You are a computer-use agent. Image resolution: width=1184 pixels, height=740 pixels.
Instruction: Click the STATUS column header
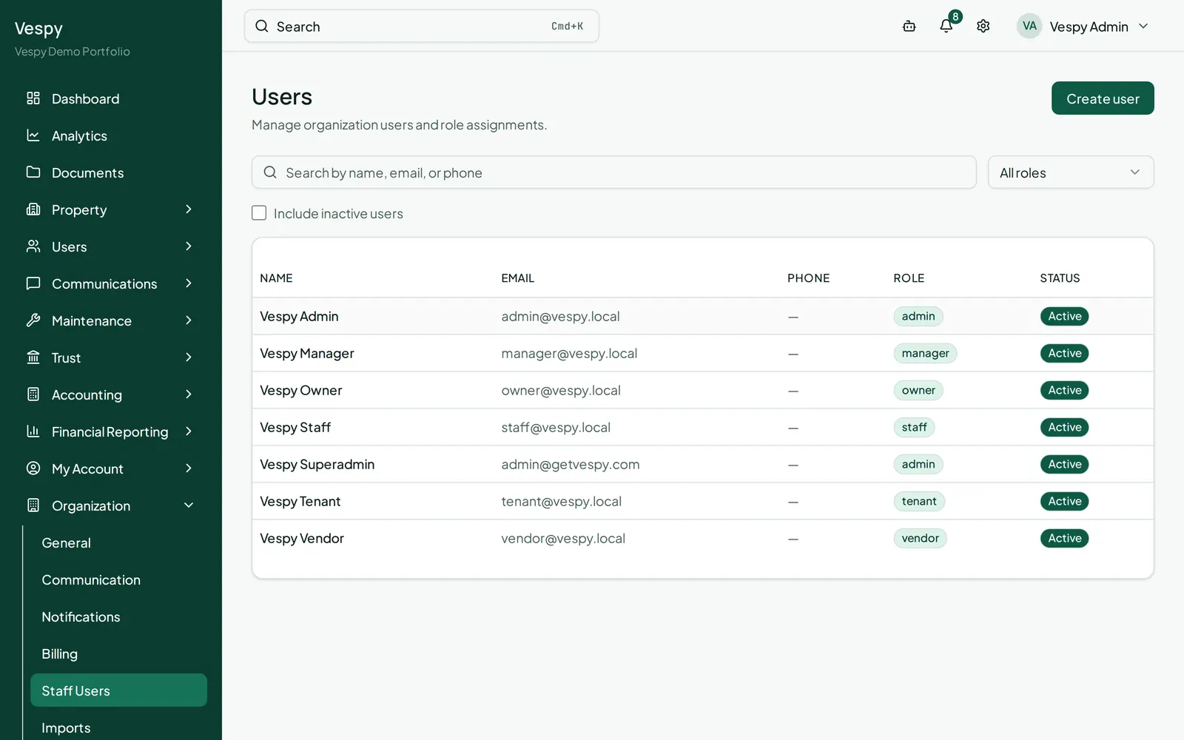click(x=1060, y=278)
